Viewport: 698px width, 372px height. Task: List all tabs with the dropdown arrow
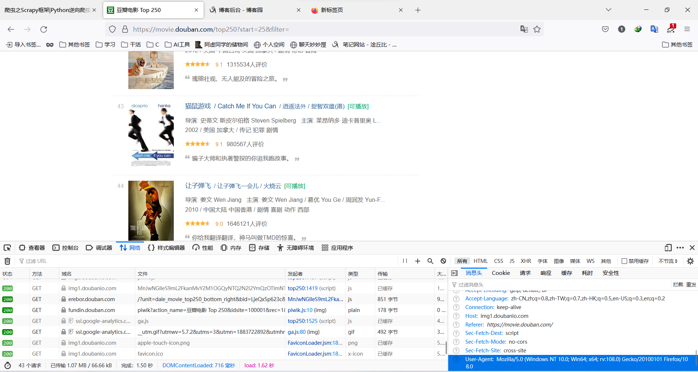609,10
